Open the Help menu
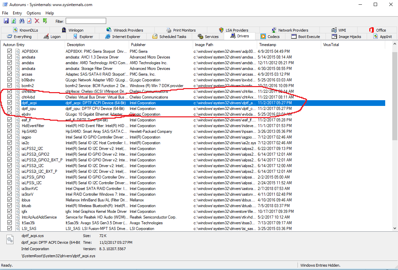Viewport: 398px width, 270px height. coord(50,13)
